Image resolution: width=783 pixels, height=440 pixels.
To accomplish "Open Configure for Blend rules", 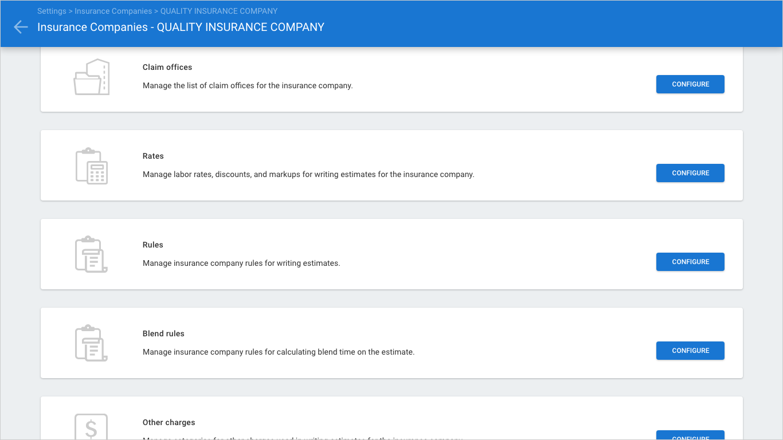I will [x=690, y=351].
